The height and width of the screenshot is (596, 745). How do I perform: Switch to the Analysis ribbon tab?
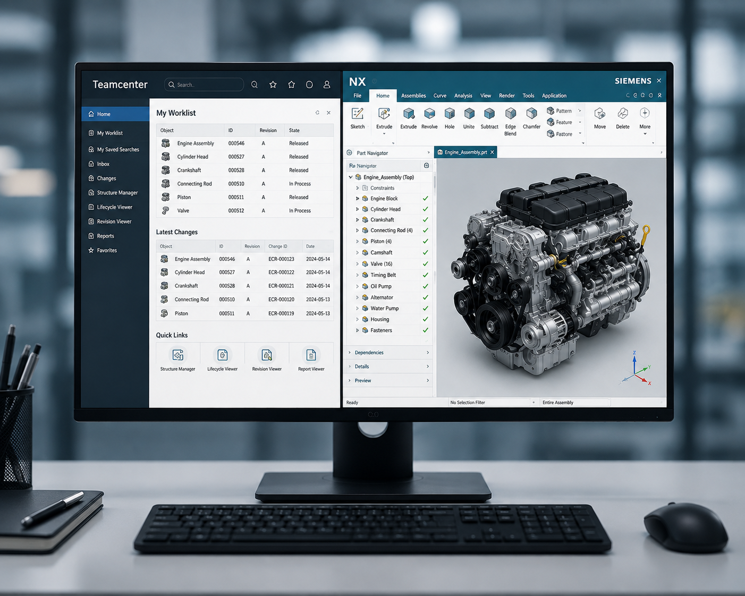(x=463, y=96)
